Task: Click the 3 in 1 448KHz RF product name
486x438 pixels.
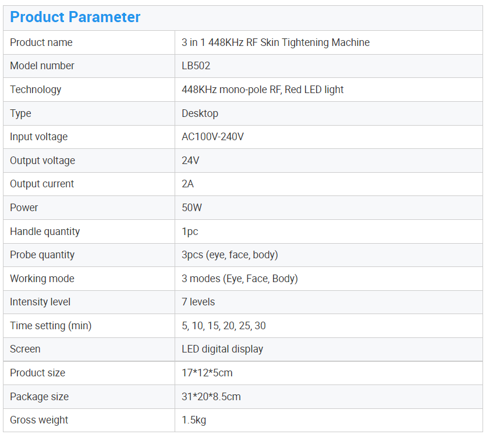Action: [275, 42]
